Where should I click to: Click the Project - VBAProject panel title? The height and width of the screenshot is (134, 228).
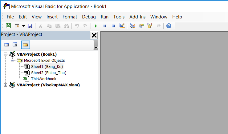coord(22,34)
